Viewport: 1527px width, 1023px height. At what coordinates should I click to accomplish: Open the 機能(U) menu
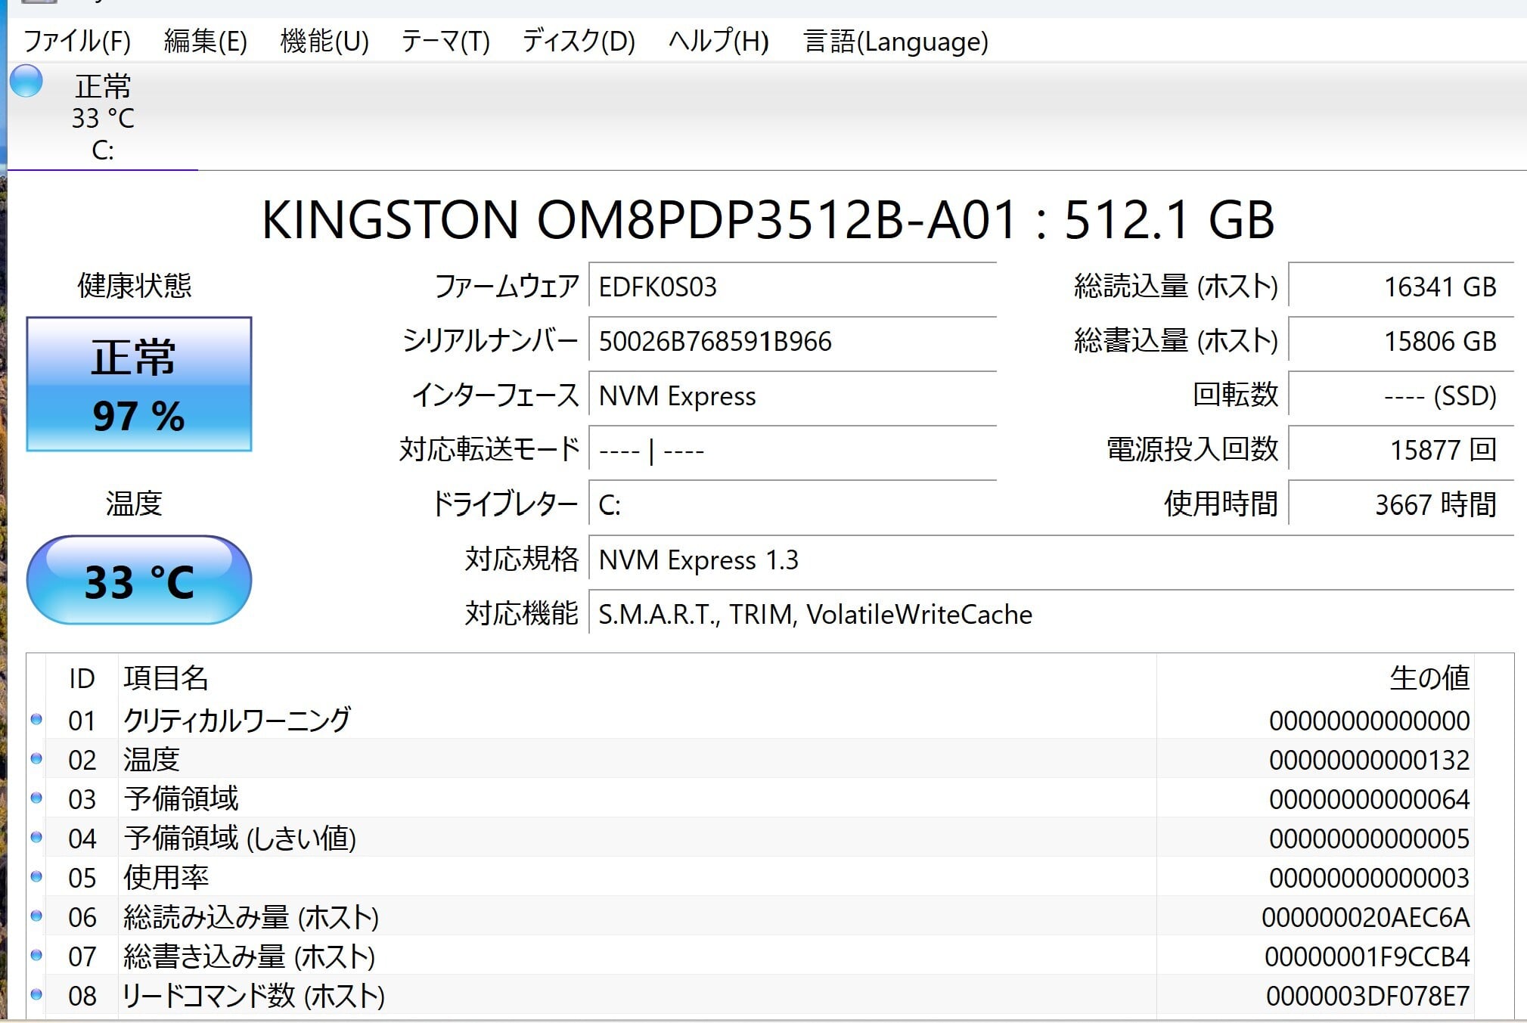tap(324, 41)
